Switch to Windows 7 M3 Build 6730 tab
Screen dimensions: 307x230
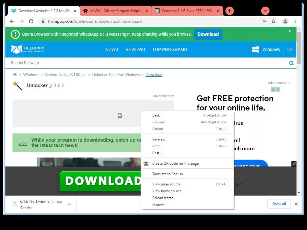click(187, 11)
